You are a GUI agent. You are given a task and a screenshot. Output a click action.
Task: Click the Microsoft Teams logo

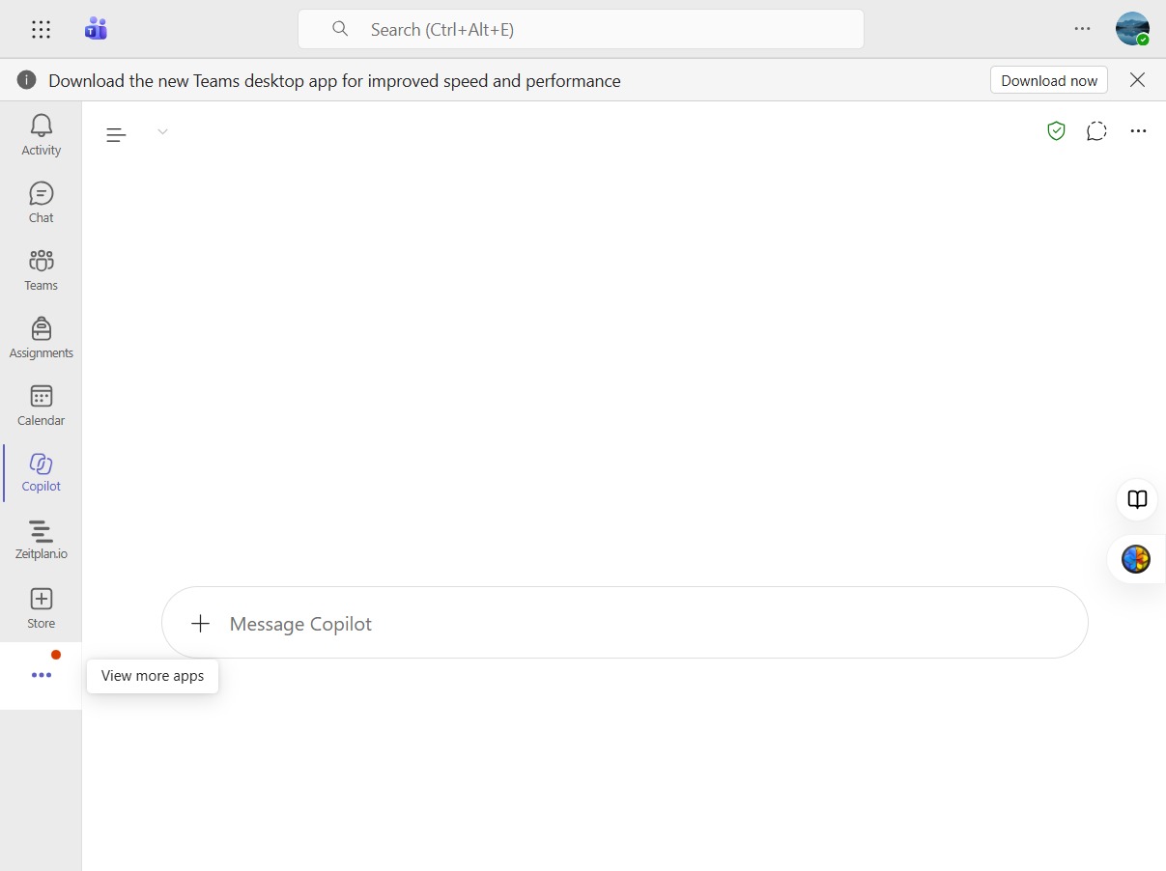tap(96, 29)
